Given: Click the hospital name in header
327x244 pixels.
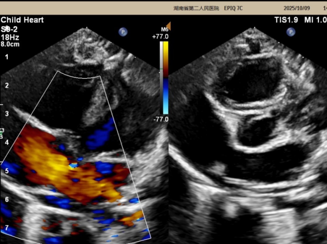Looking at the screenshot, I should click(x=196, y=8).
